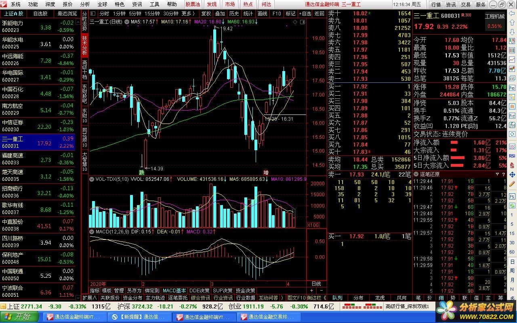Open the F10 info icon in right toolbar
Viewport: 517px width, 323px height.
[512, 88]
